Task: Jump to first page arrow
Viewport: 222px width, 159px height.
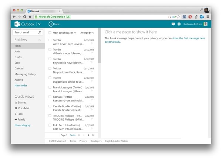Action: tap(79, 135)
